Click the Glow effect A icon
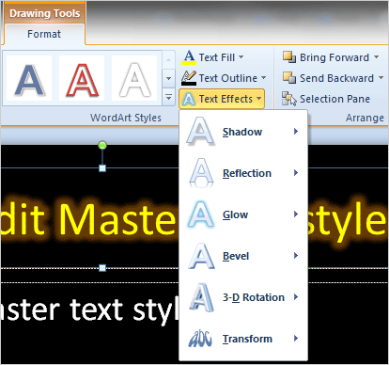Screen dimensions: 389x365 coord(201,214)
